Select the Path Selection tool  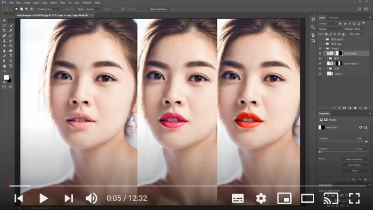pos(4,61)
